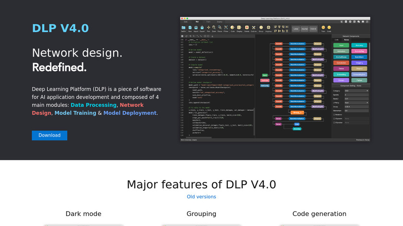This screenshot has height=226, width=403.
Task: Switch to the Net tab
Action: pos(197,22)
